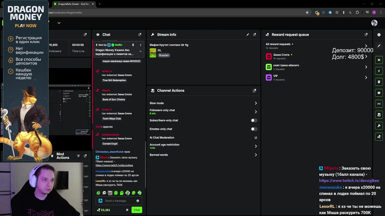
Task: Toggle wrench widget in right sidebar
Action: point(379,126)
